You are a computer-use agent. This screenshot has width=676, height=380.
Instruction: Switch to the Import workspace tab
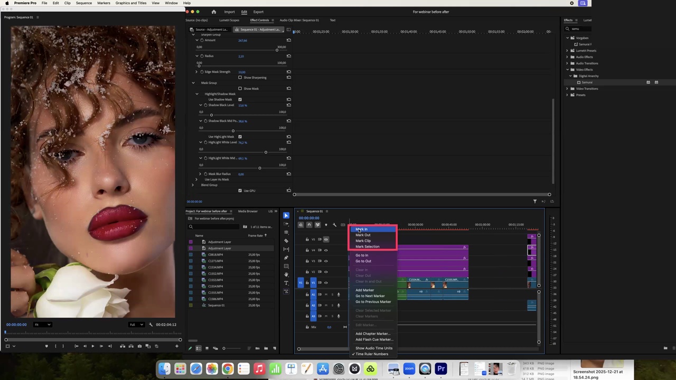[229, 12]
